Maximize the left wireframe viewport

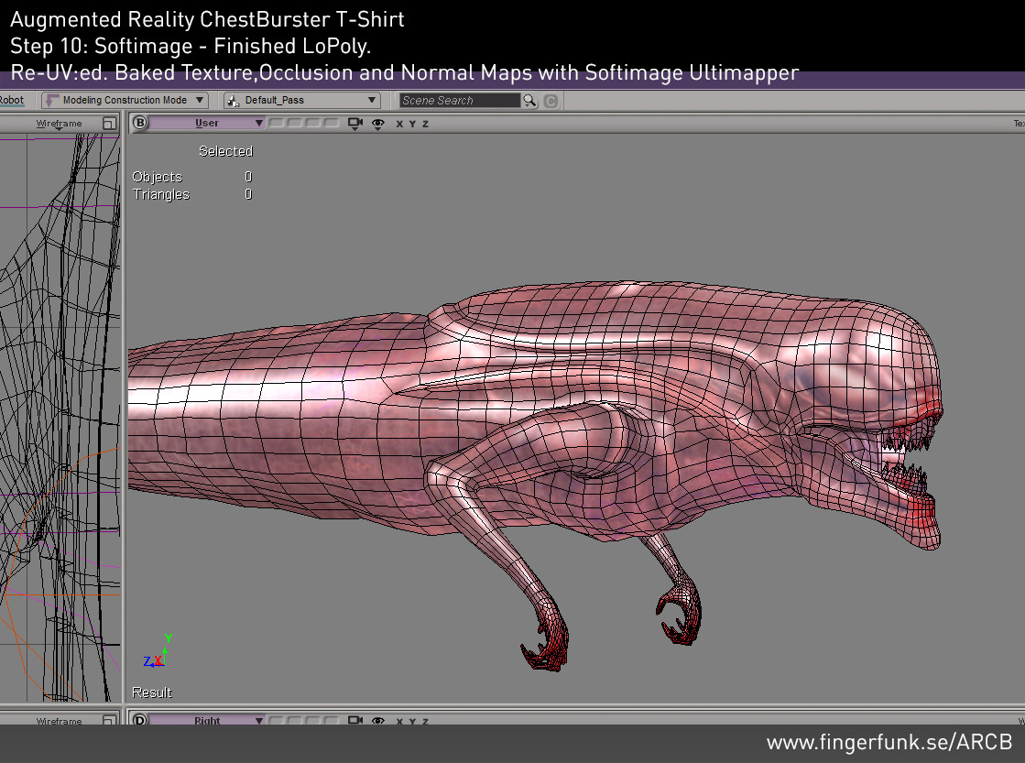click(109, 123)
